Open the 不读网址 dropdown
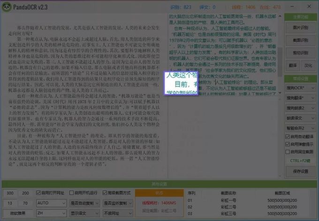 coord(118,213)
